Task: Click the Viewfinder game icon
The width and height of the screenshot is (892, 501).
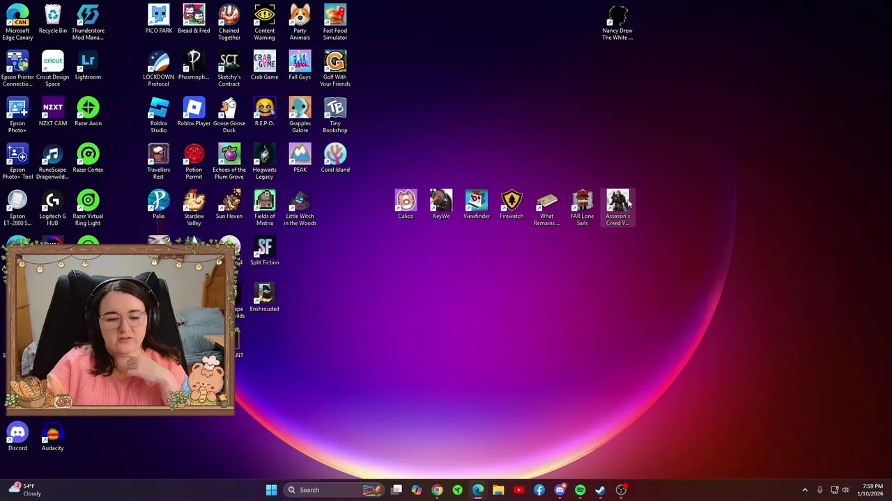Action: click(477, 205)
